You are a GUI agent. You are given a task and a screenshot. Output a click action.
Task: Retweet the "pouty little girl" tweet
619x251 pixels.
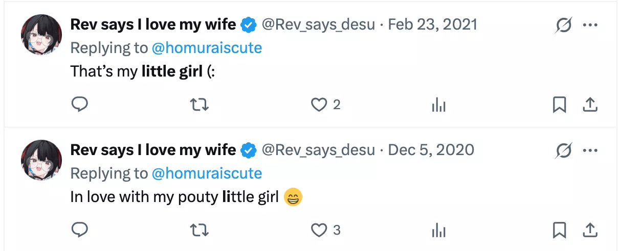[199, 230]
